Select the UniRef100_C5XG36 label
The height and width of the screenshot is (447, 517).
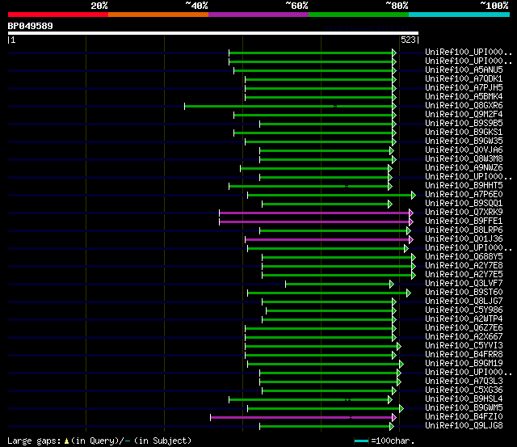pos(464,390)
